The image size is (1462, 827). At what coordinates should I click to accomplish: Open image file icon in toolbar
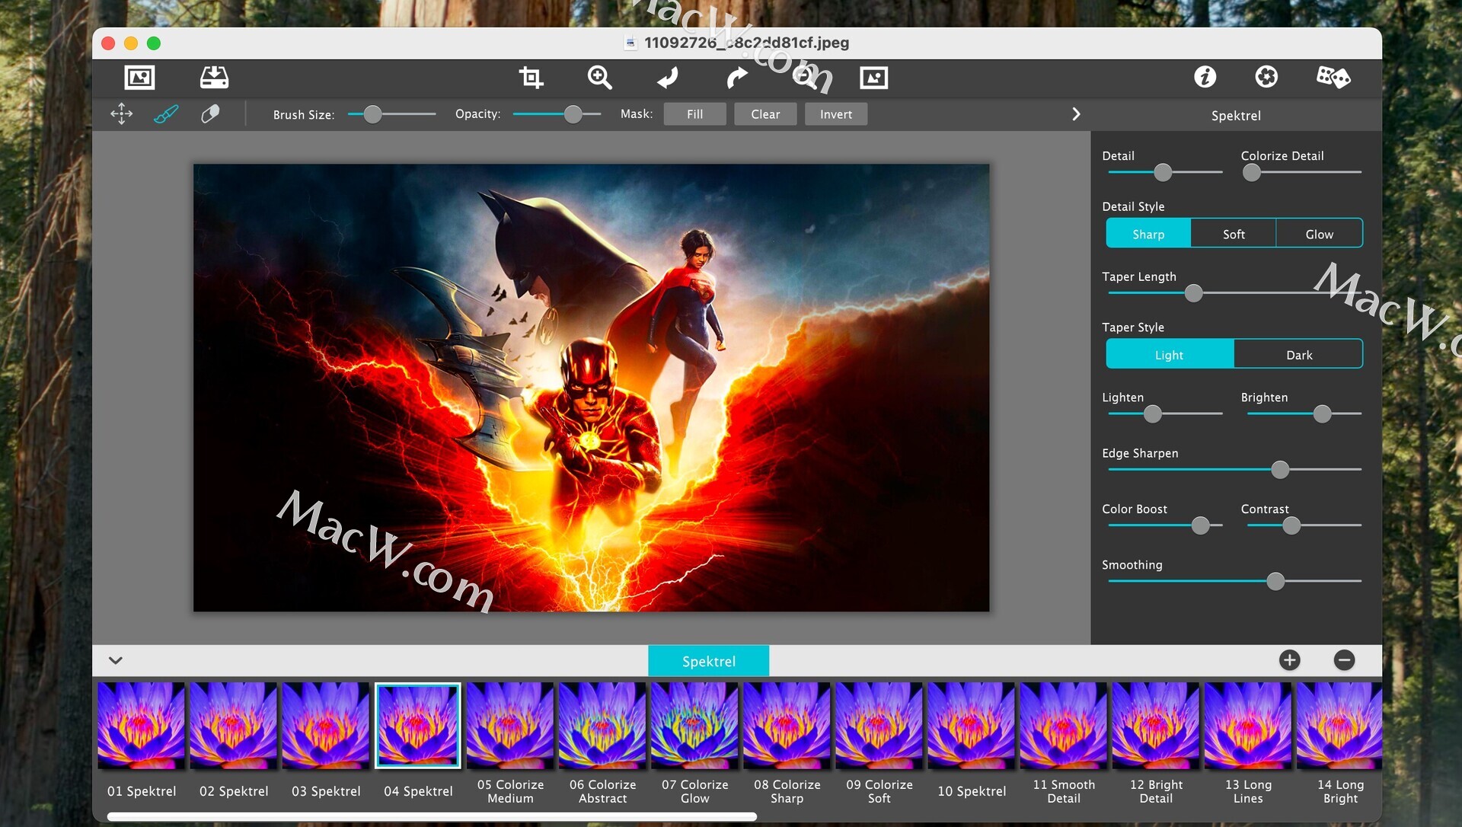139,77
